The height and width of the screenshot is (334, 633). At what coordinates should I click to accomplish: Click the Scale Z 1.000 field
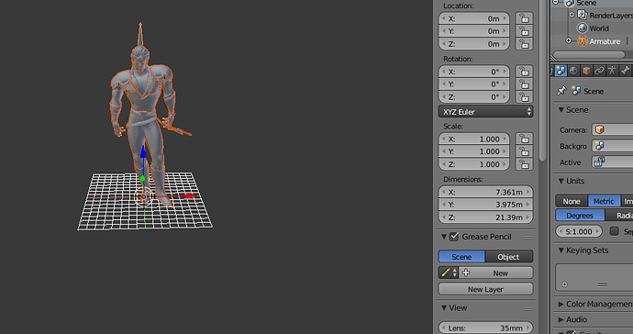pyautogui.click(x=474, y=164)
